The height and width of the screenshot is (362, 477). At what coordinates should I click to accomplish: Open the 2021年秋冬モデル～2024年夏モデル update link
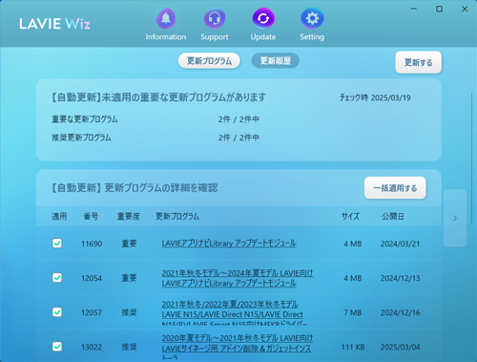(238, 278)
